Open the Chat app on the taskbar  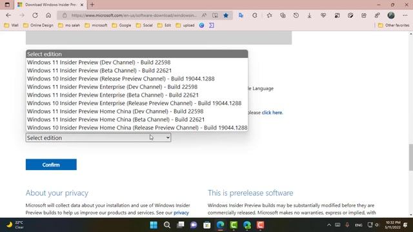click(194, 225)
